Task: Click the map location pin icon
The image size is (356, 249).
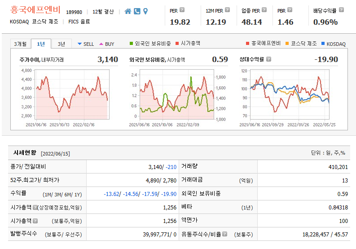Action: (145, 11)
